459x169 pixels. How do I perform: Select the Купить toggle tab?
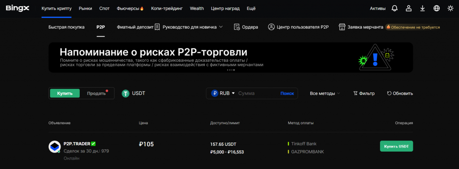pyautogui.click(x=65, y=93)
